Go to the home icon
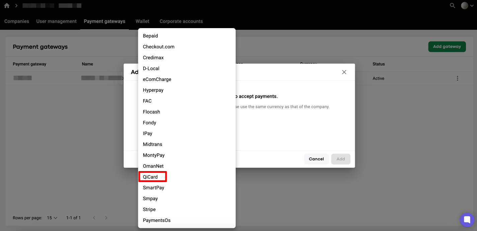This screenshot has height=231, width=477. pos(7,6)
